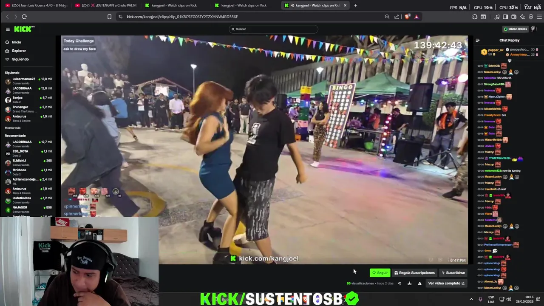Open ESB_DOTA recommended channel
The width and height of the screenshot is (544, 306).
28,153
